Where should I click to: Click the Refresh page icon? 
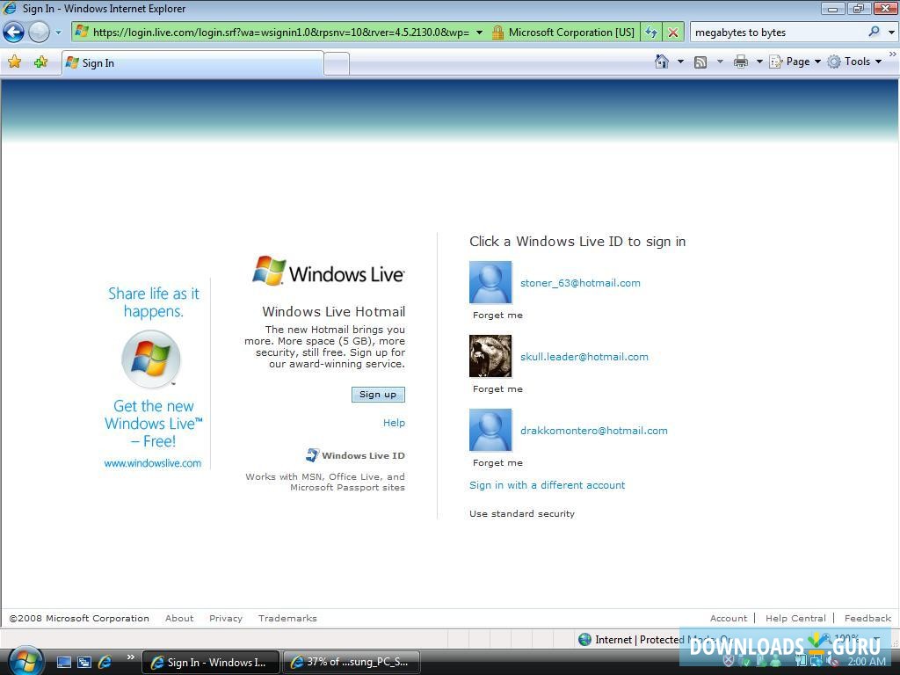(651, 33)
